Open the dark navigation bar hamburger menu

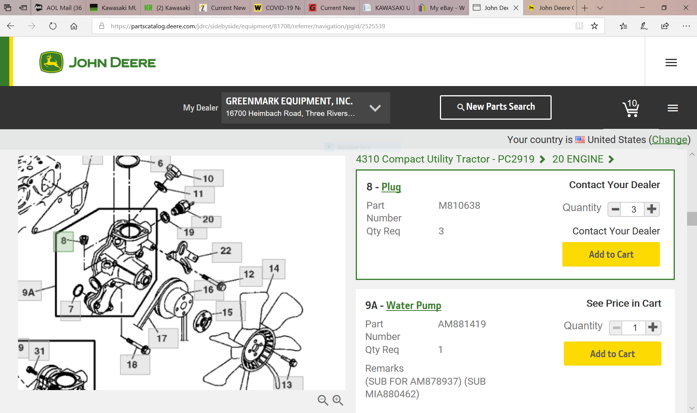click(673, 108)
